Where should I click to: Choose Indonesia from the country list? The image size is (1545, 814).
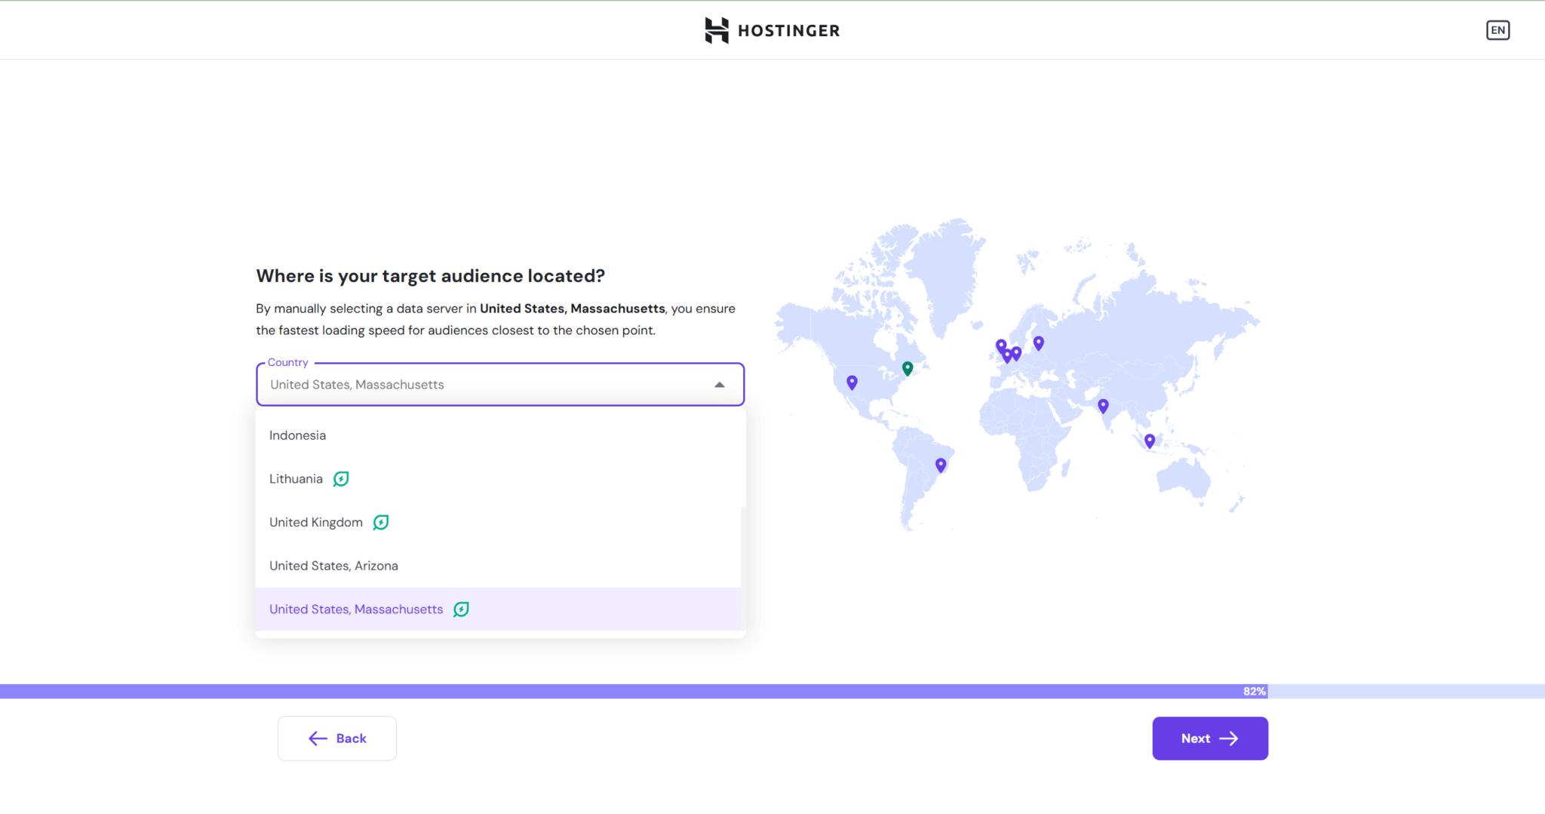click(298, 435)
